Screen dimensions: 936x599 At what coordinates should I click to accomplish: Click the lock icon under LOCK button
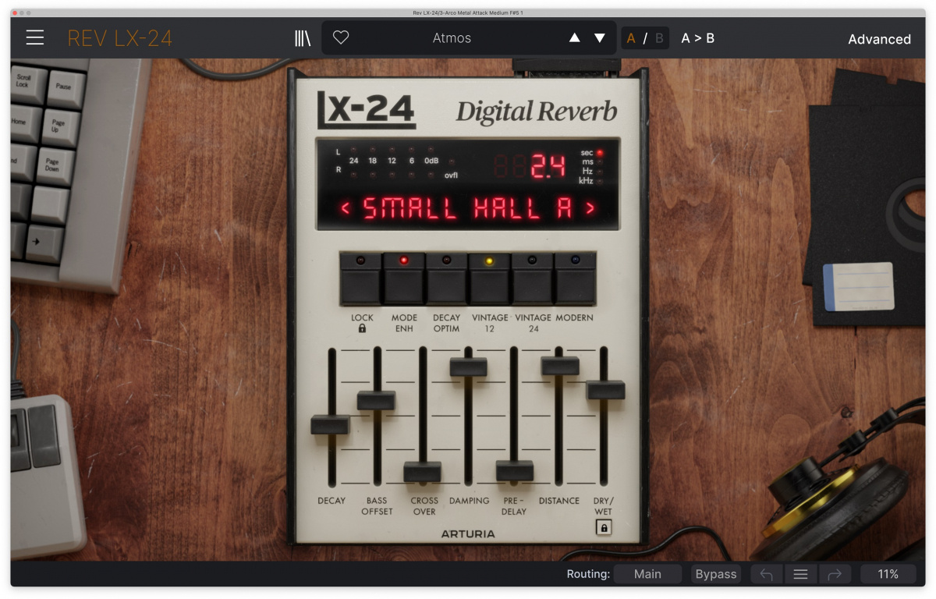(x=361, y=328)
